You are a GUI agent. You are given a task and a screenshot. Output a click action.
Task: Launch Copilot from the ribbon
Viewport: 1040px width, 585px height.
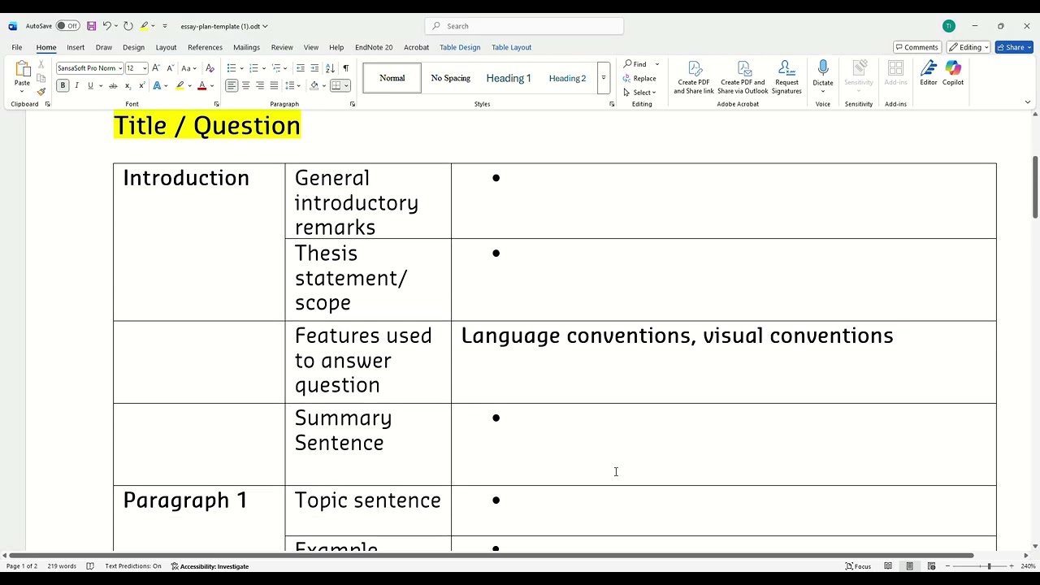tap(953, 73)
